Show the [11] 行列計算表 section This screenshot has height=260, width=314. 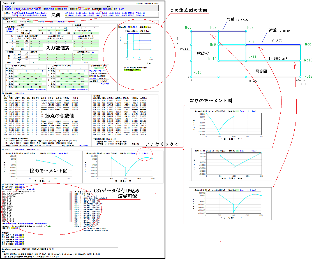[17, 240]
